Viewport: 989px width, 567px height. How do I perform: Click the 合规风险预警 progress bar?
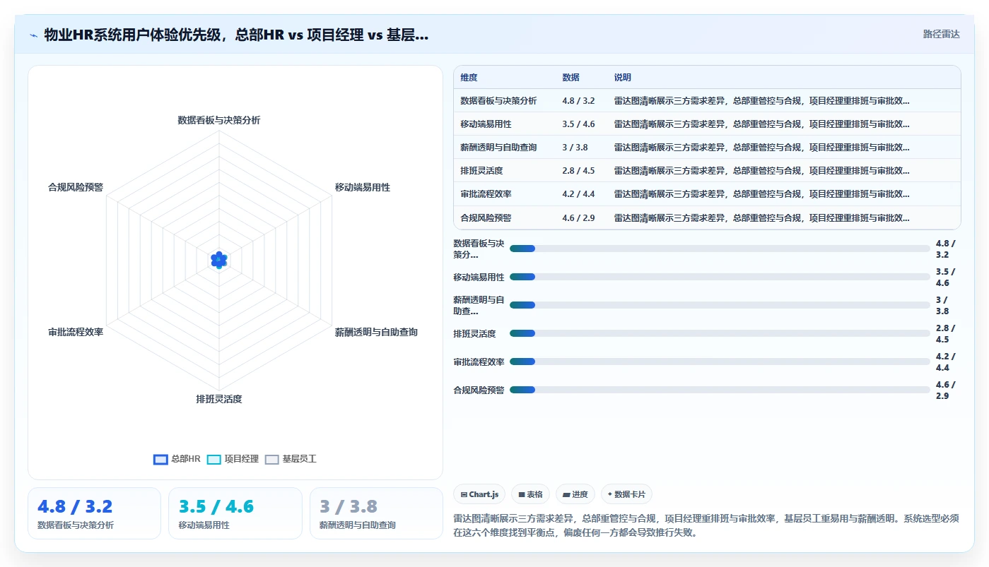720,390
